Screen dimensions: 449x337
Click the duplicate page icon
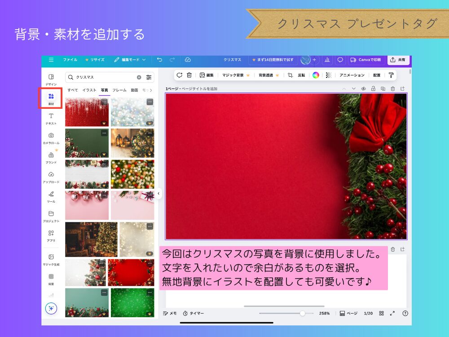click(383, 89)
